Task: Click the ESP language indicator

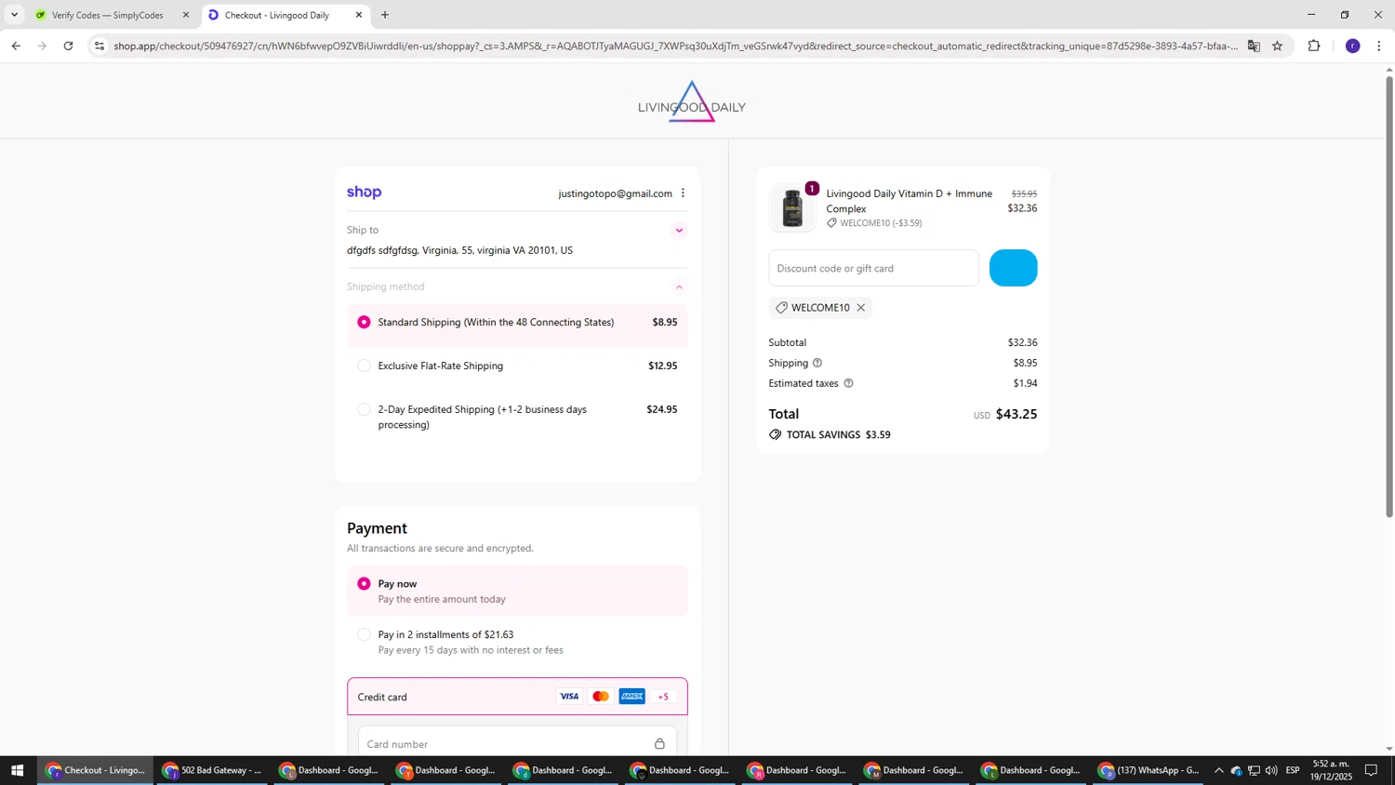Action: coord(1293,770)
